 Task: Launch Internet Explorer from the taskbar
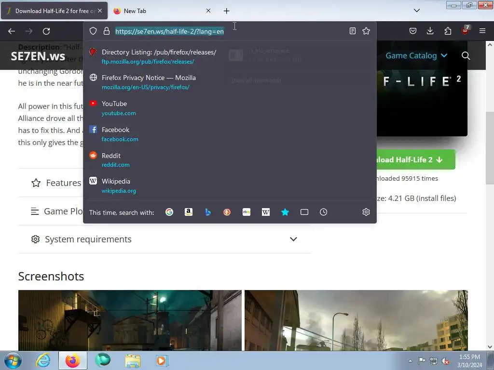(x=43, y=360)
